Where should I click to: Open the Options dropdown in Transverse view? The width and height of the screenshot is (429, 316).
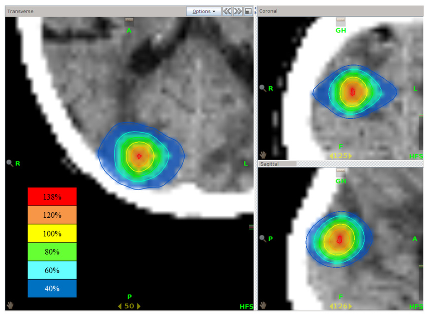[204, 11]
